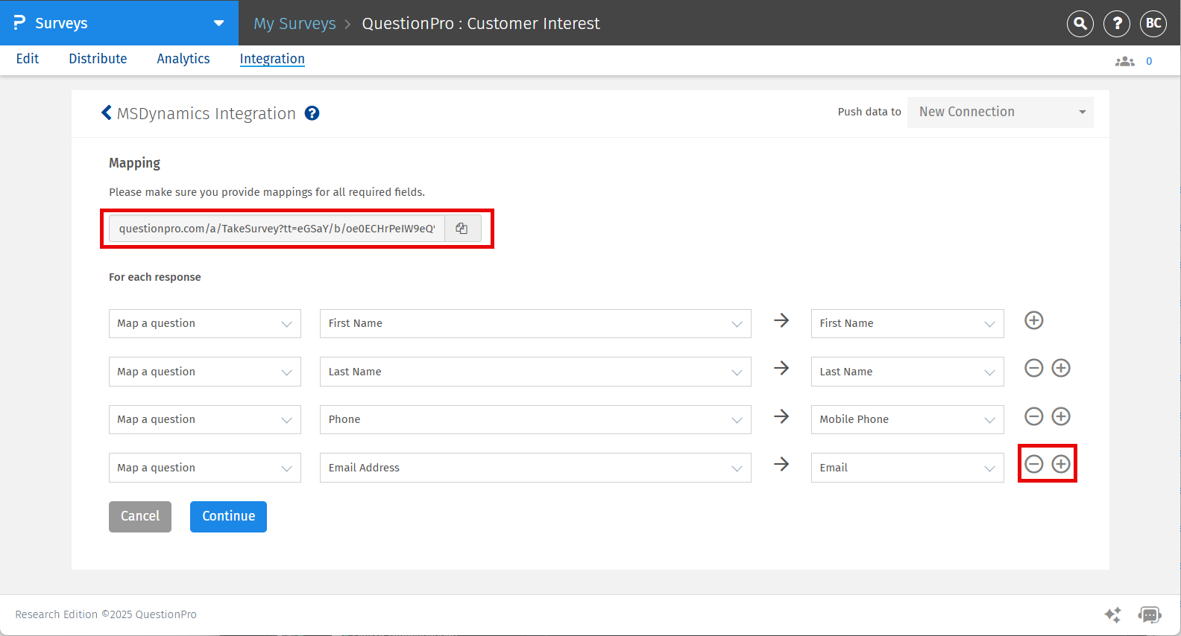Add a mapping row after Mobile Phone

point(1060,416)
